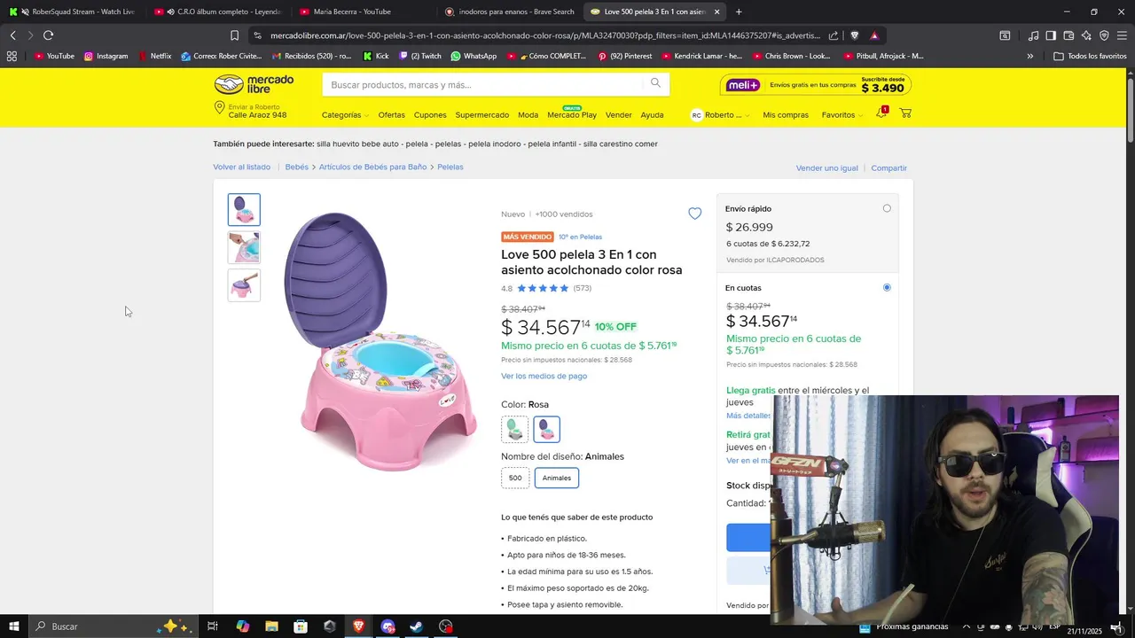Open Mercado Libre logo home

tap(254, 84)
